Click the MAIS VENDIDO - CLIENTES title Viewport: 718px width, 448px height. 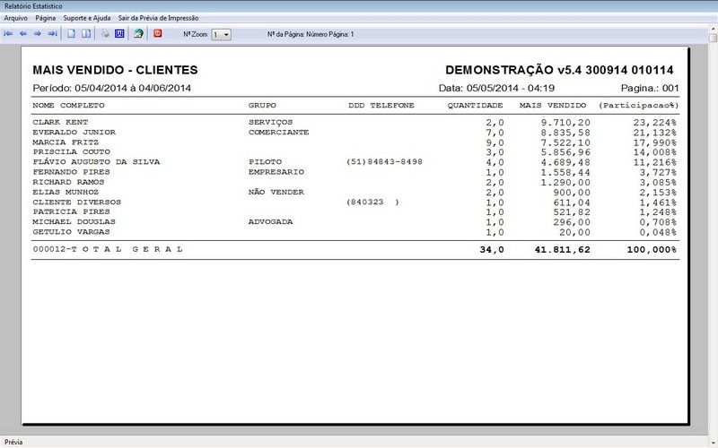click(116, 70)
